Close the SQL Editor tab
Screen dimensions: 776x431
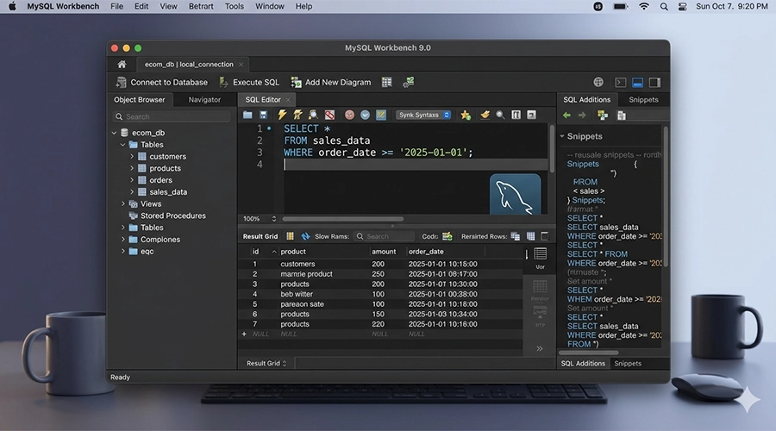288,100
